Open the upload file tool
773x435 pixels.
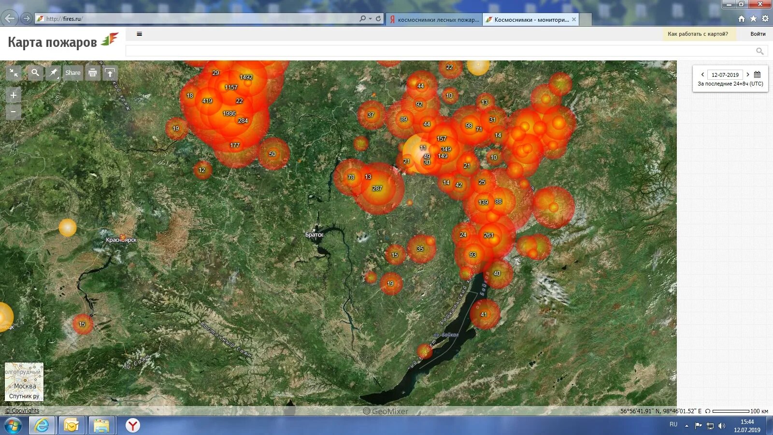point(110,73)
